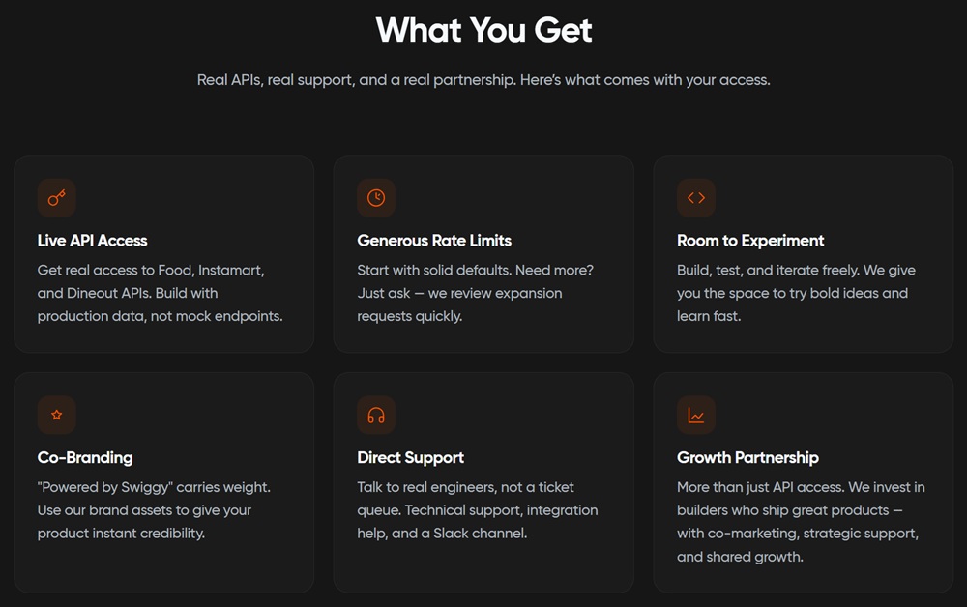967x607 pixels.
Task: Select the headphones icon for Direct Support
Action: (x=376, y=416)
